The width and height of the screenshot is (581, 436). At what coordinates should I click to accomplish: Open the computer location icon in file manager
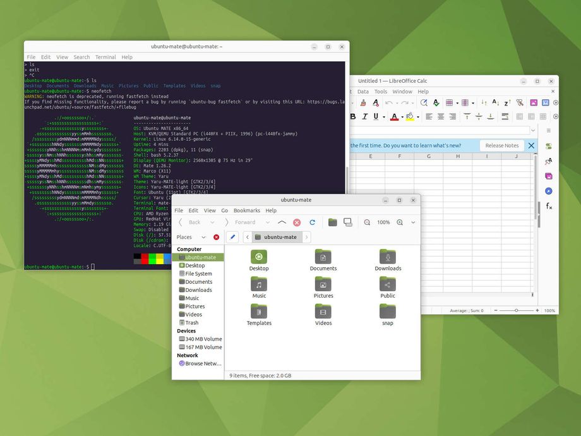point(347,222)
